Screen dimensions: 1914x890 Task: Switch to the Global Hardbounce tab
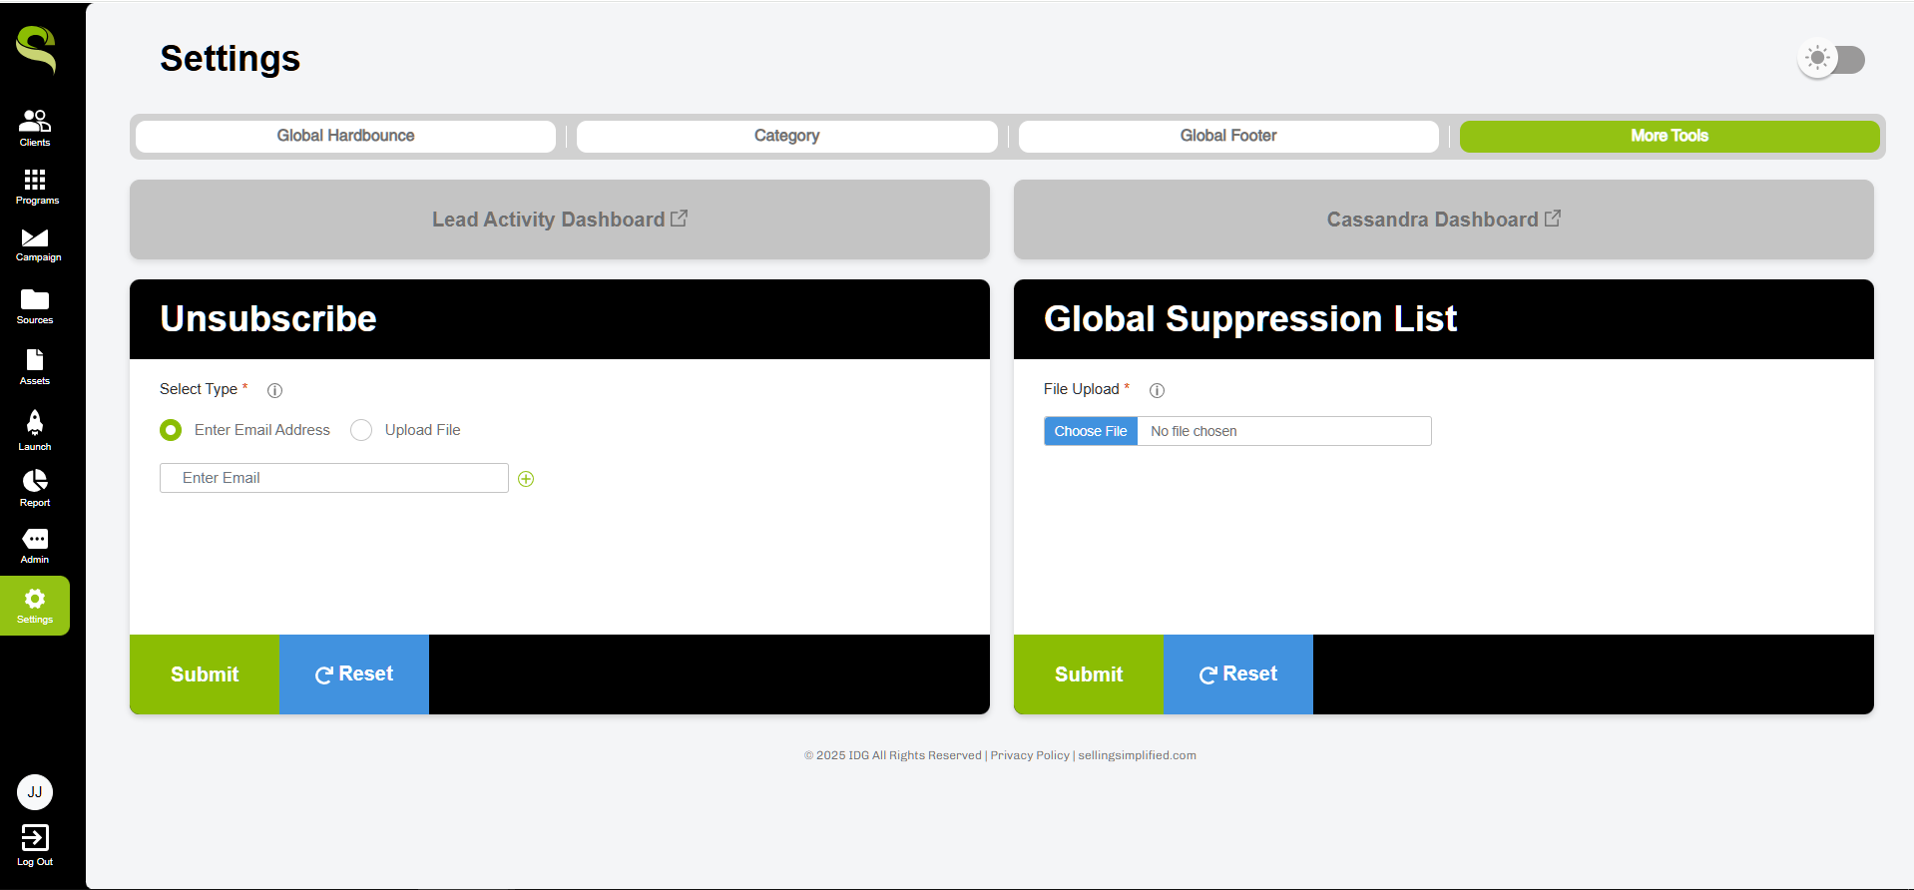(x=345, y=136)
